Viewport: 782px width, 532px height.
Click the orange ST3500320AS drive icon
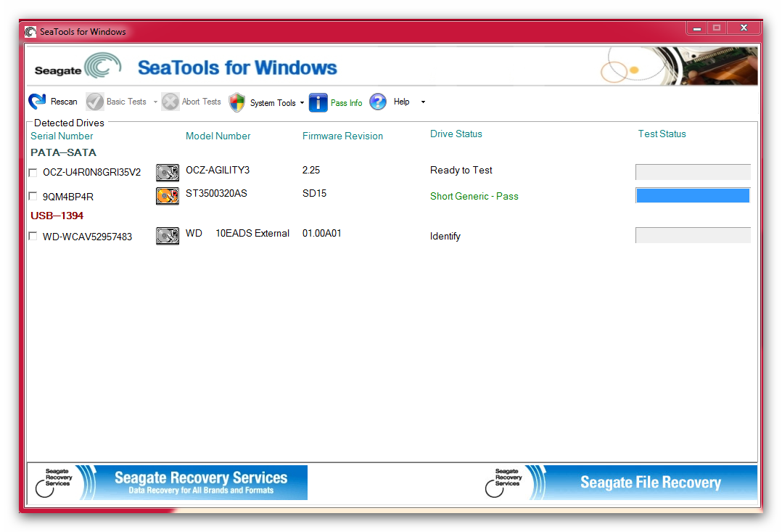pyautogui.click(x=168, y=196)
